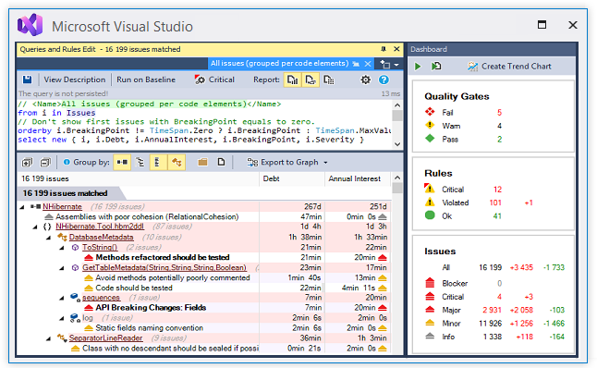Viewport: 597px width, 368px height.
Task: Toggle the third Report option icon
Action: [x=329, y=80]
